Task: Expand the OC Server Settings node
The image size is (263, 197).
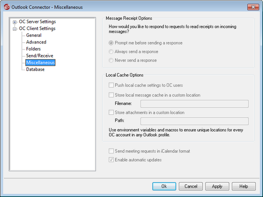Action: pos(15,22)
